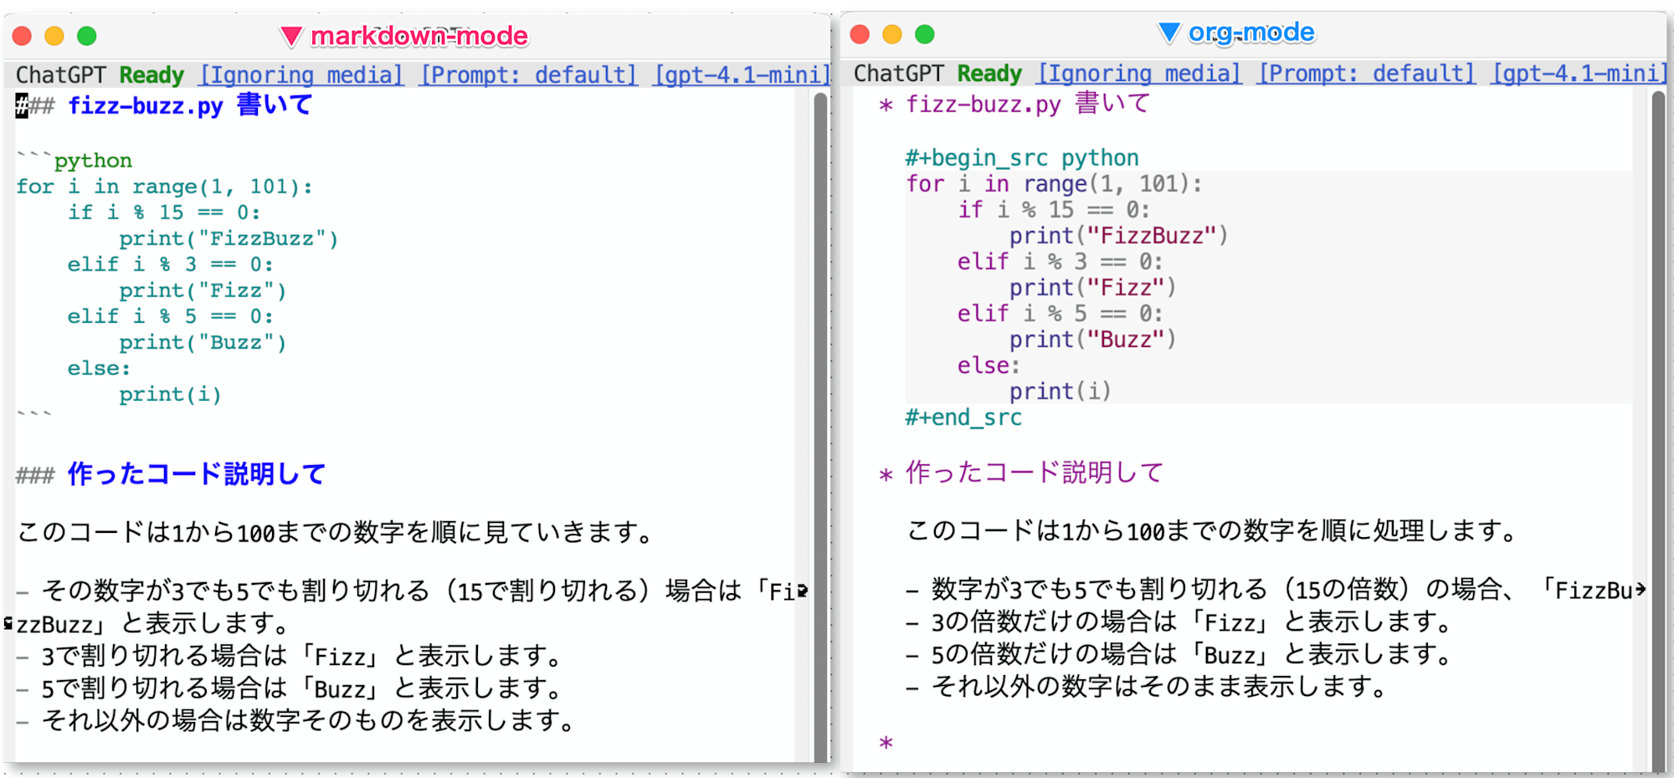Click 'elif i % 3 == 0:' in markdown window
The height and width of the screenshot is (778, 1674).
tap(171, 264)
